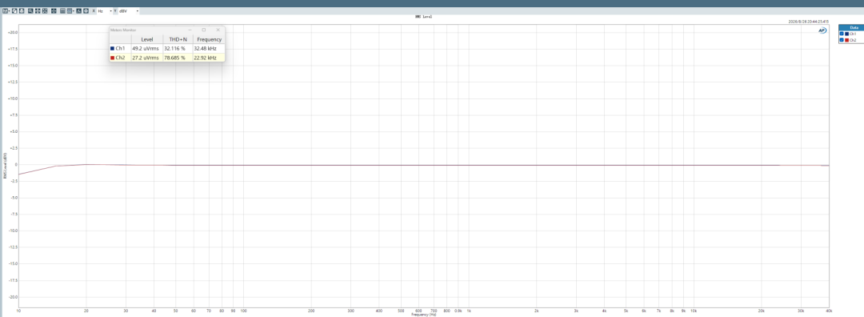The image size is (864, 317).
Task: Click the -20.0 y-axis tick label
Action: pos(14,297)
